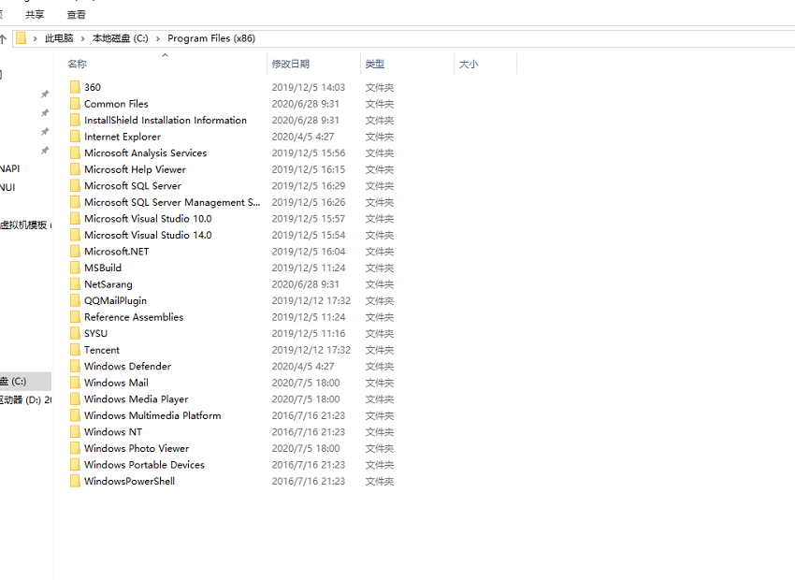Select the 'Internet Explorer' name text

(123, 137)
